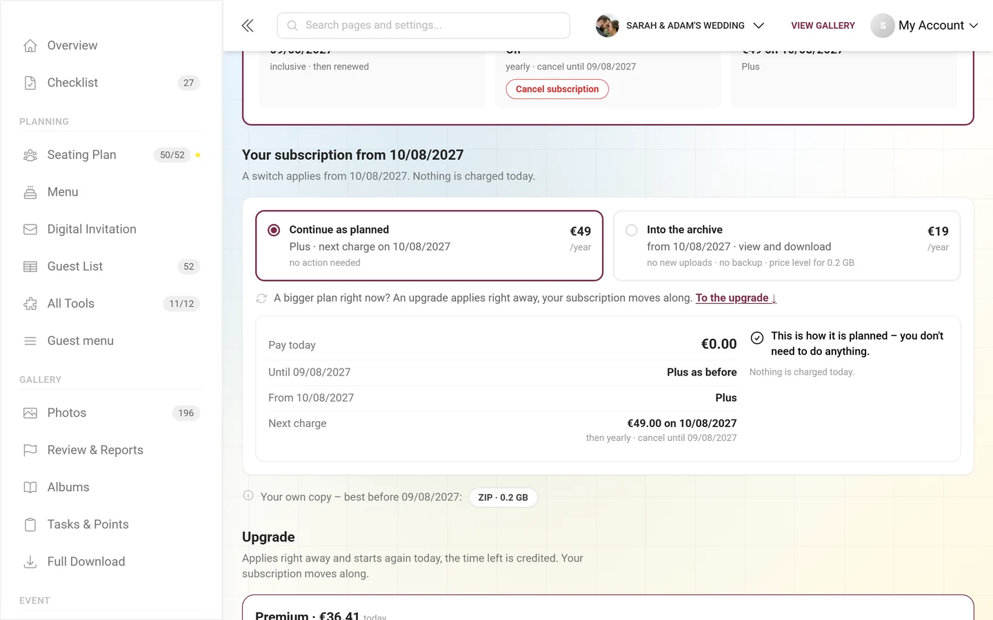
Task: Click the €49.00 on 10/08/2027 next charge
Action: 682,424
